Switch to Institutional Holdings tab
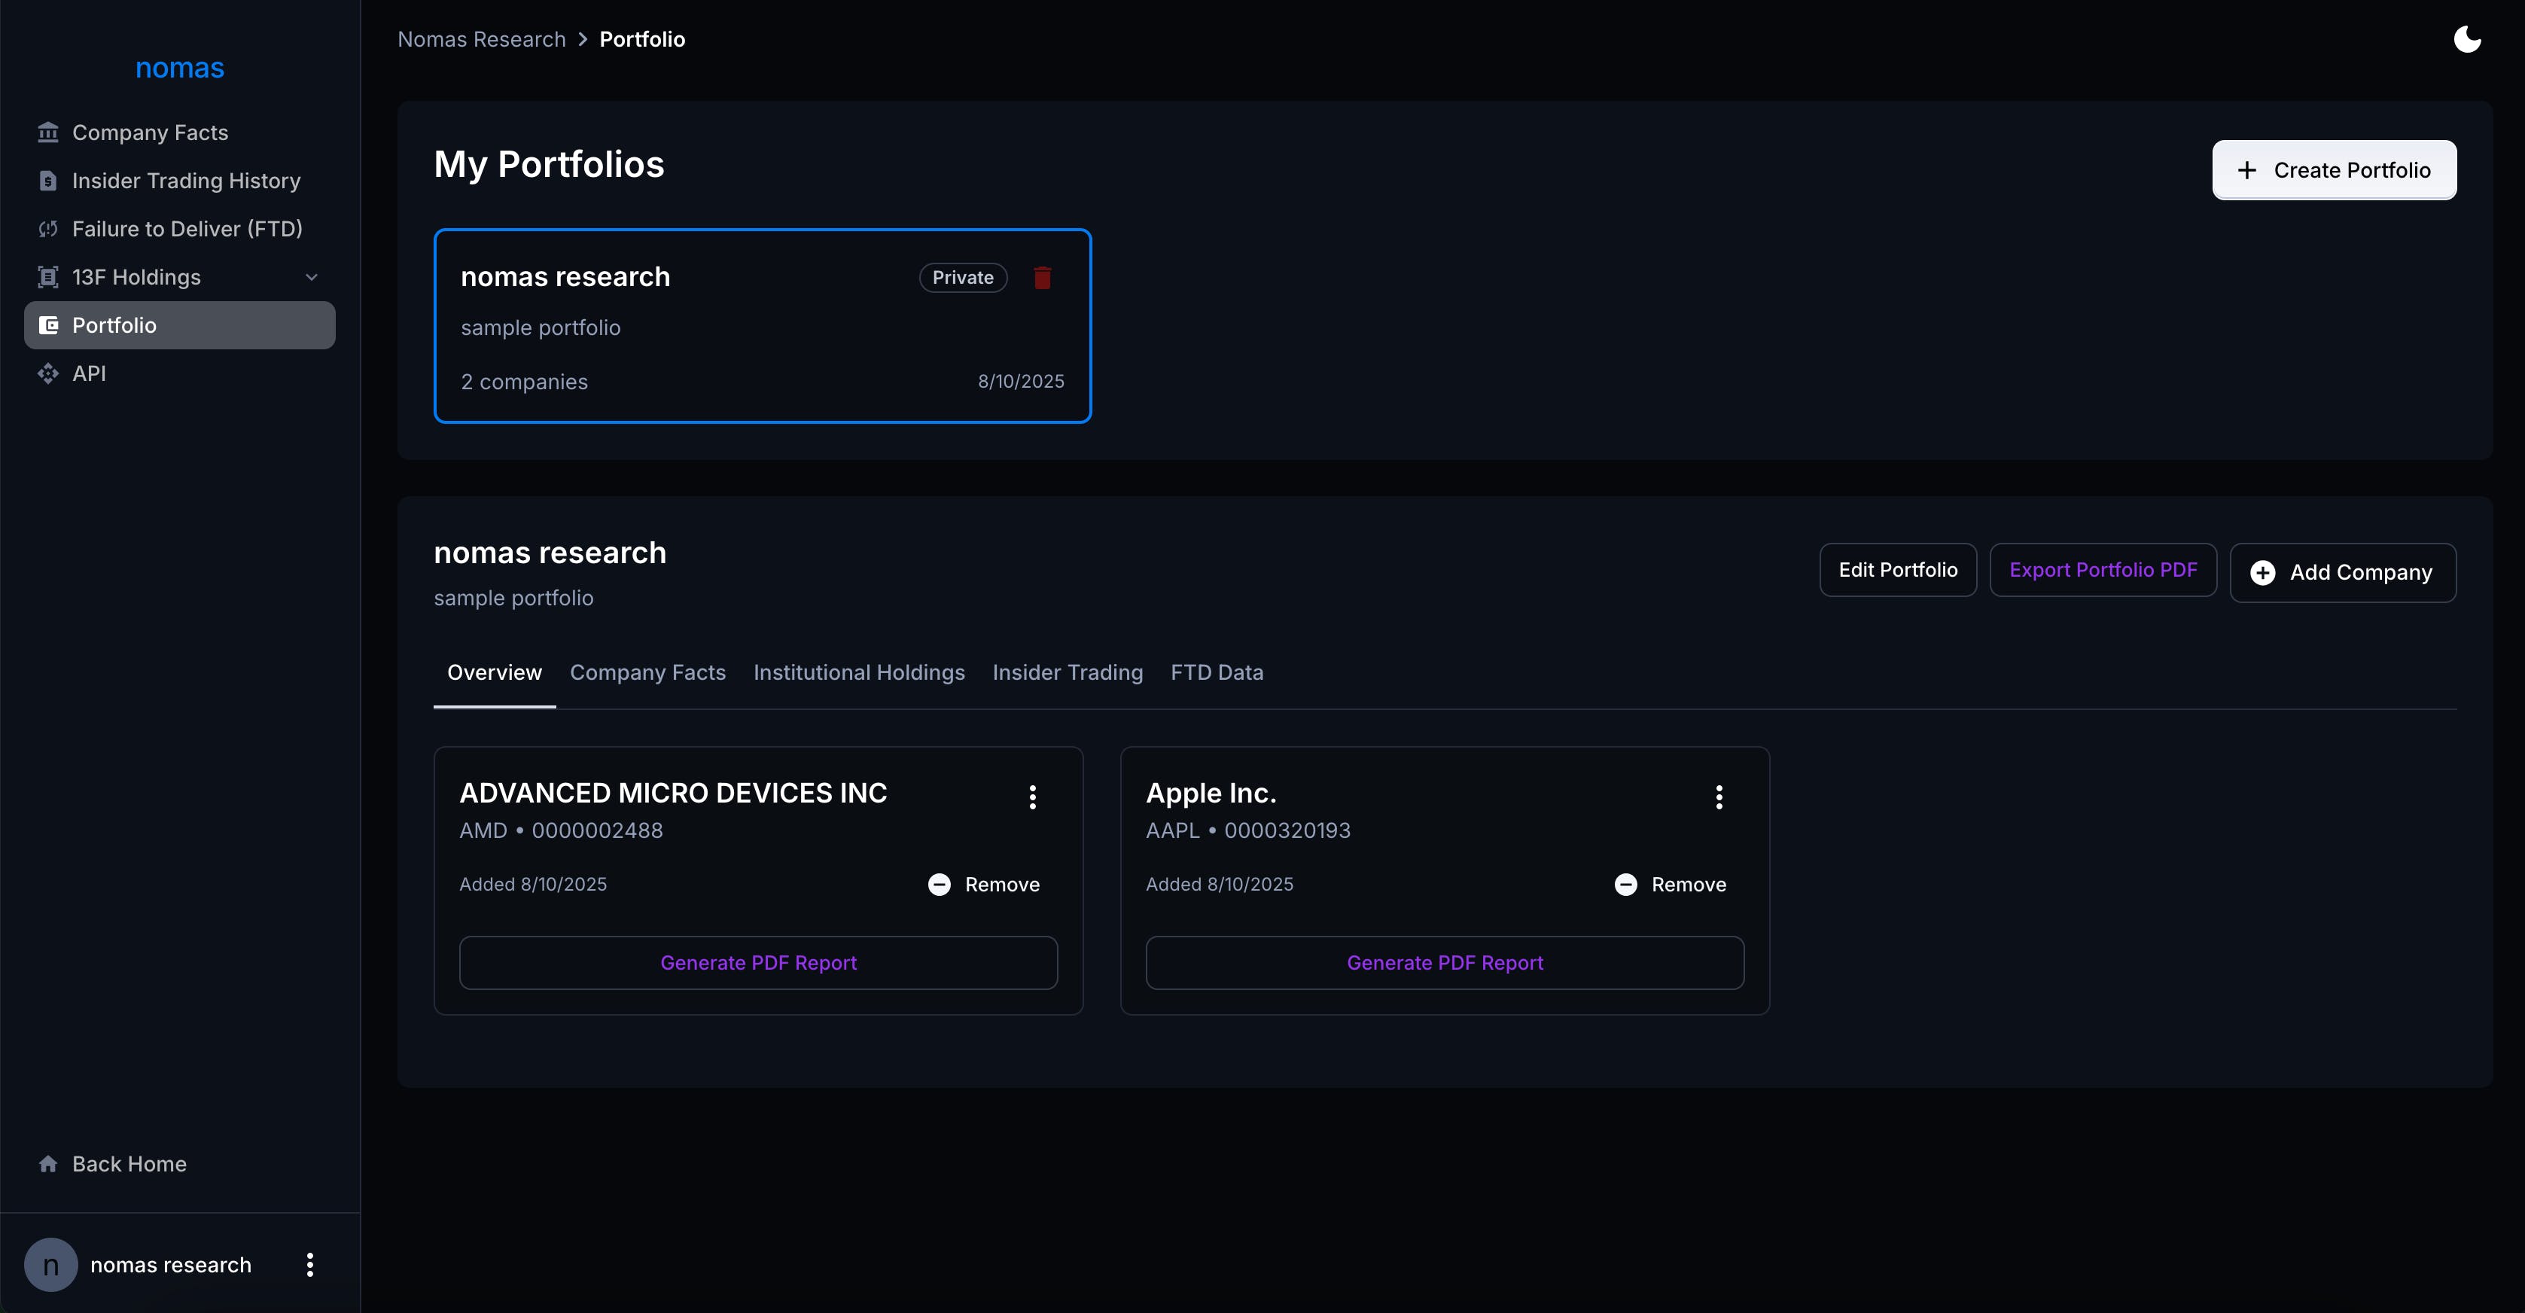Screen dimensions: 2525x1313 [x=859, y=672]
